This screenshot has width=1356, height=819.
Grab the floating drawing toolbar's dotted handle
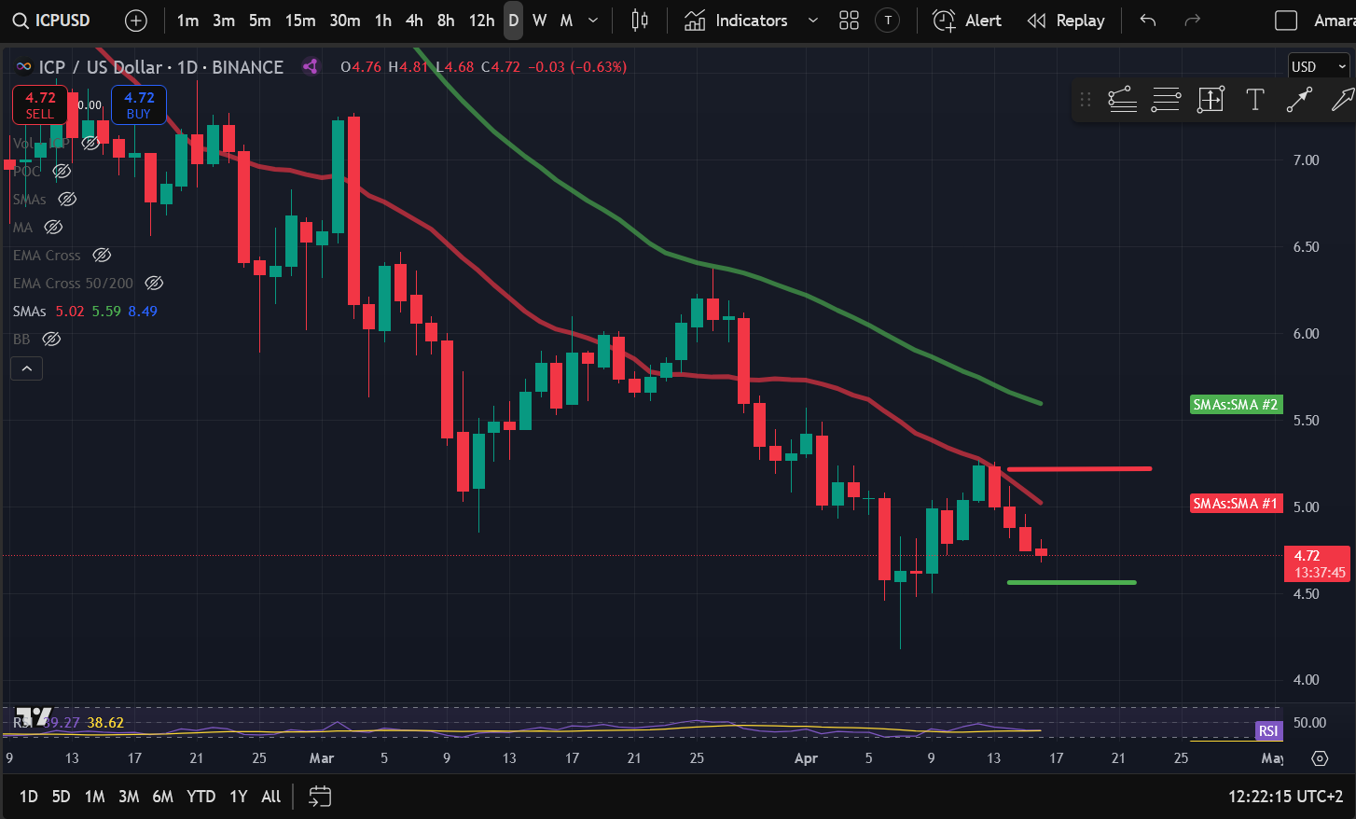click(x=1085, y=99)
